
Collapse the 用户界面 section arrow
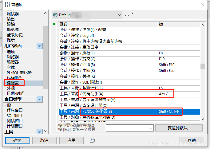click(39, 46)
